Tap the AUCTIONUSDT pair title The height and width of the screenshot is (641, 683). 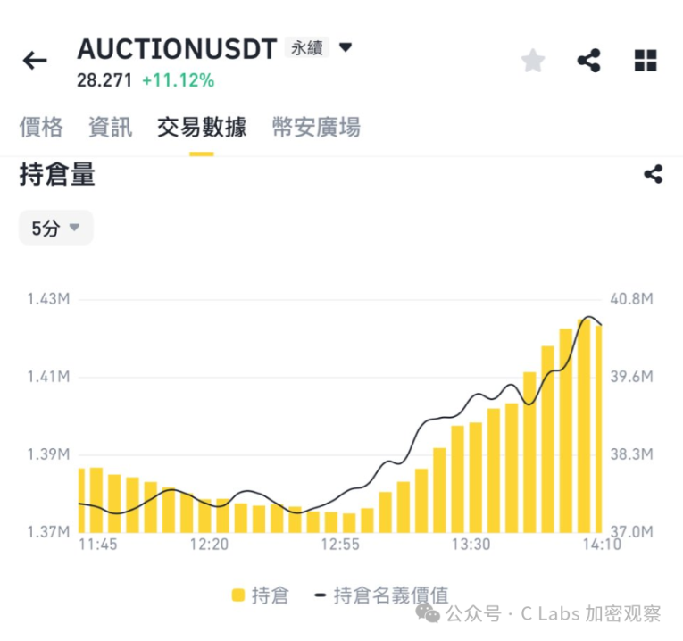[178, 48]
